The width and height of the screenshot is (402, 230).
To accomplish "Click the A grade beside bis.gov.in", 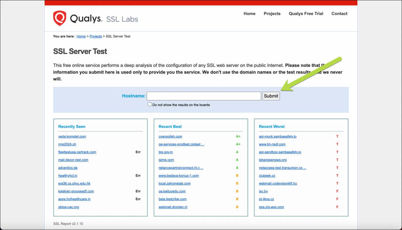I will pos(237,152).
